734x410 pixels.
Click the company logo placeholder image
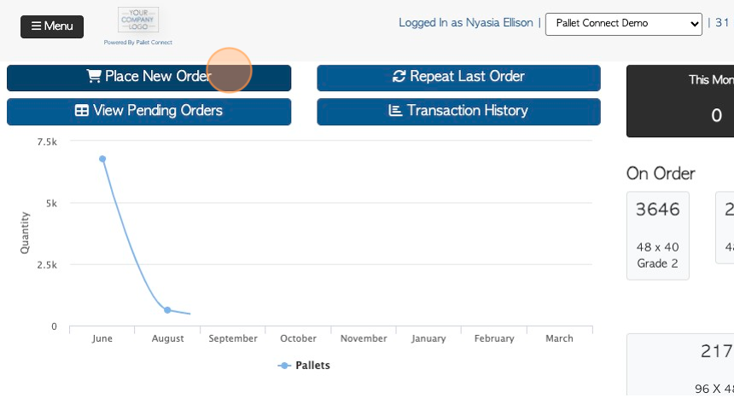coord(138,20)
